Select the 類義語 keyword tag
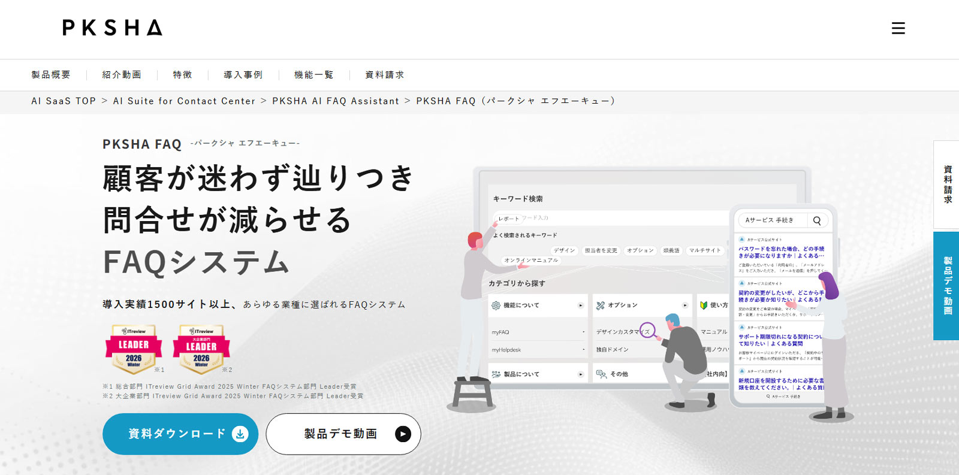This screenshot has width=959, height=475. pos(671,250)
